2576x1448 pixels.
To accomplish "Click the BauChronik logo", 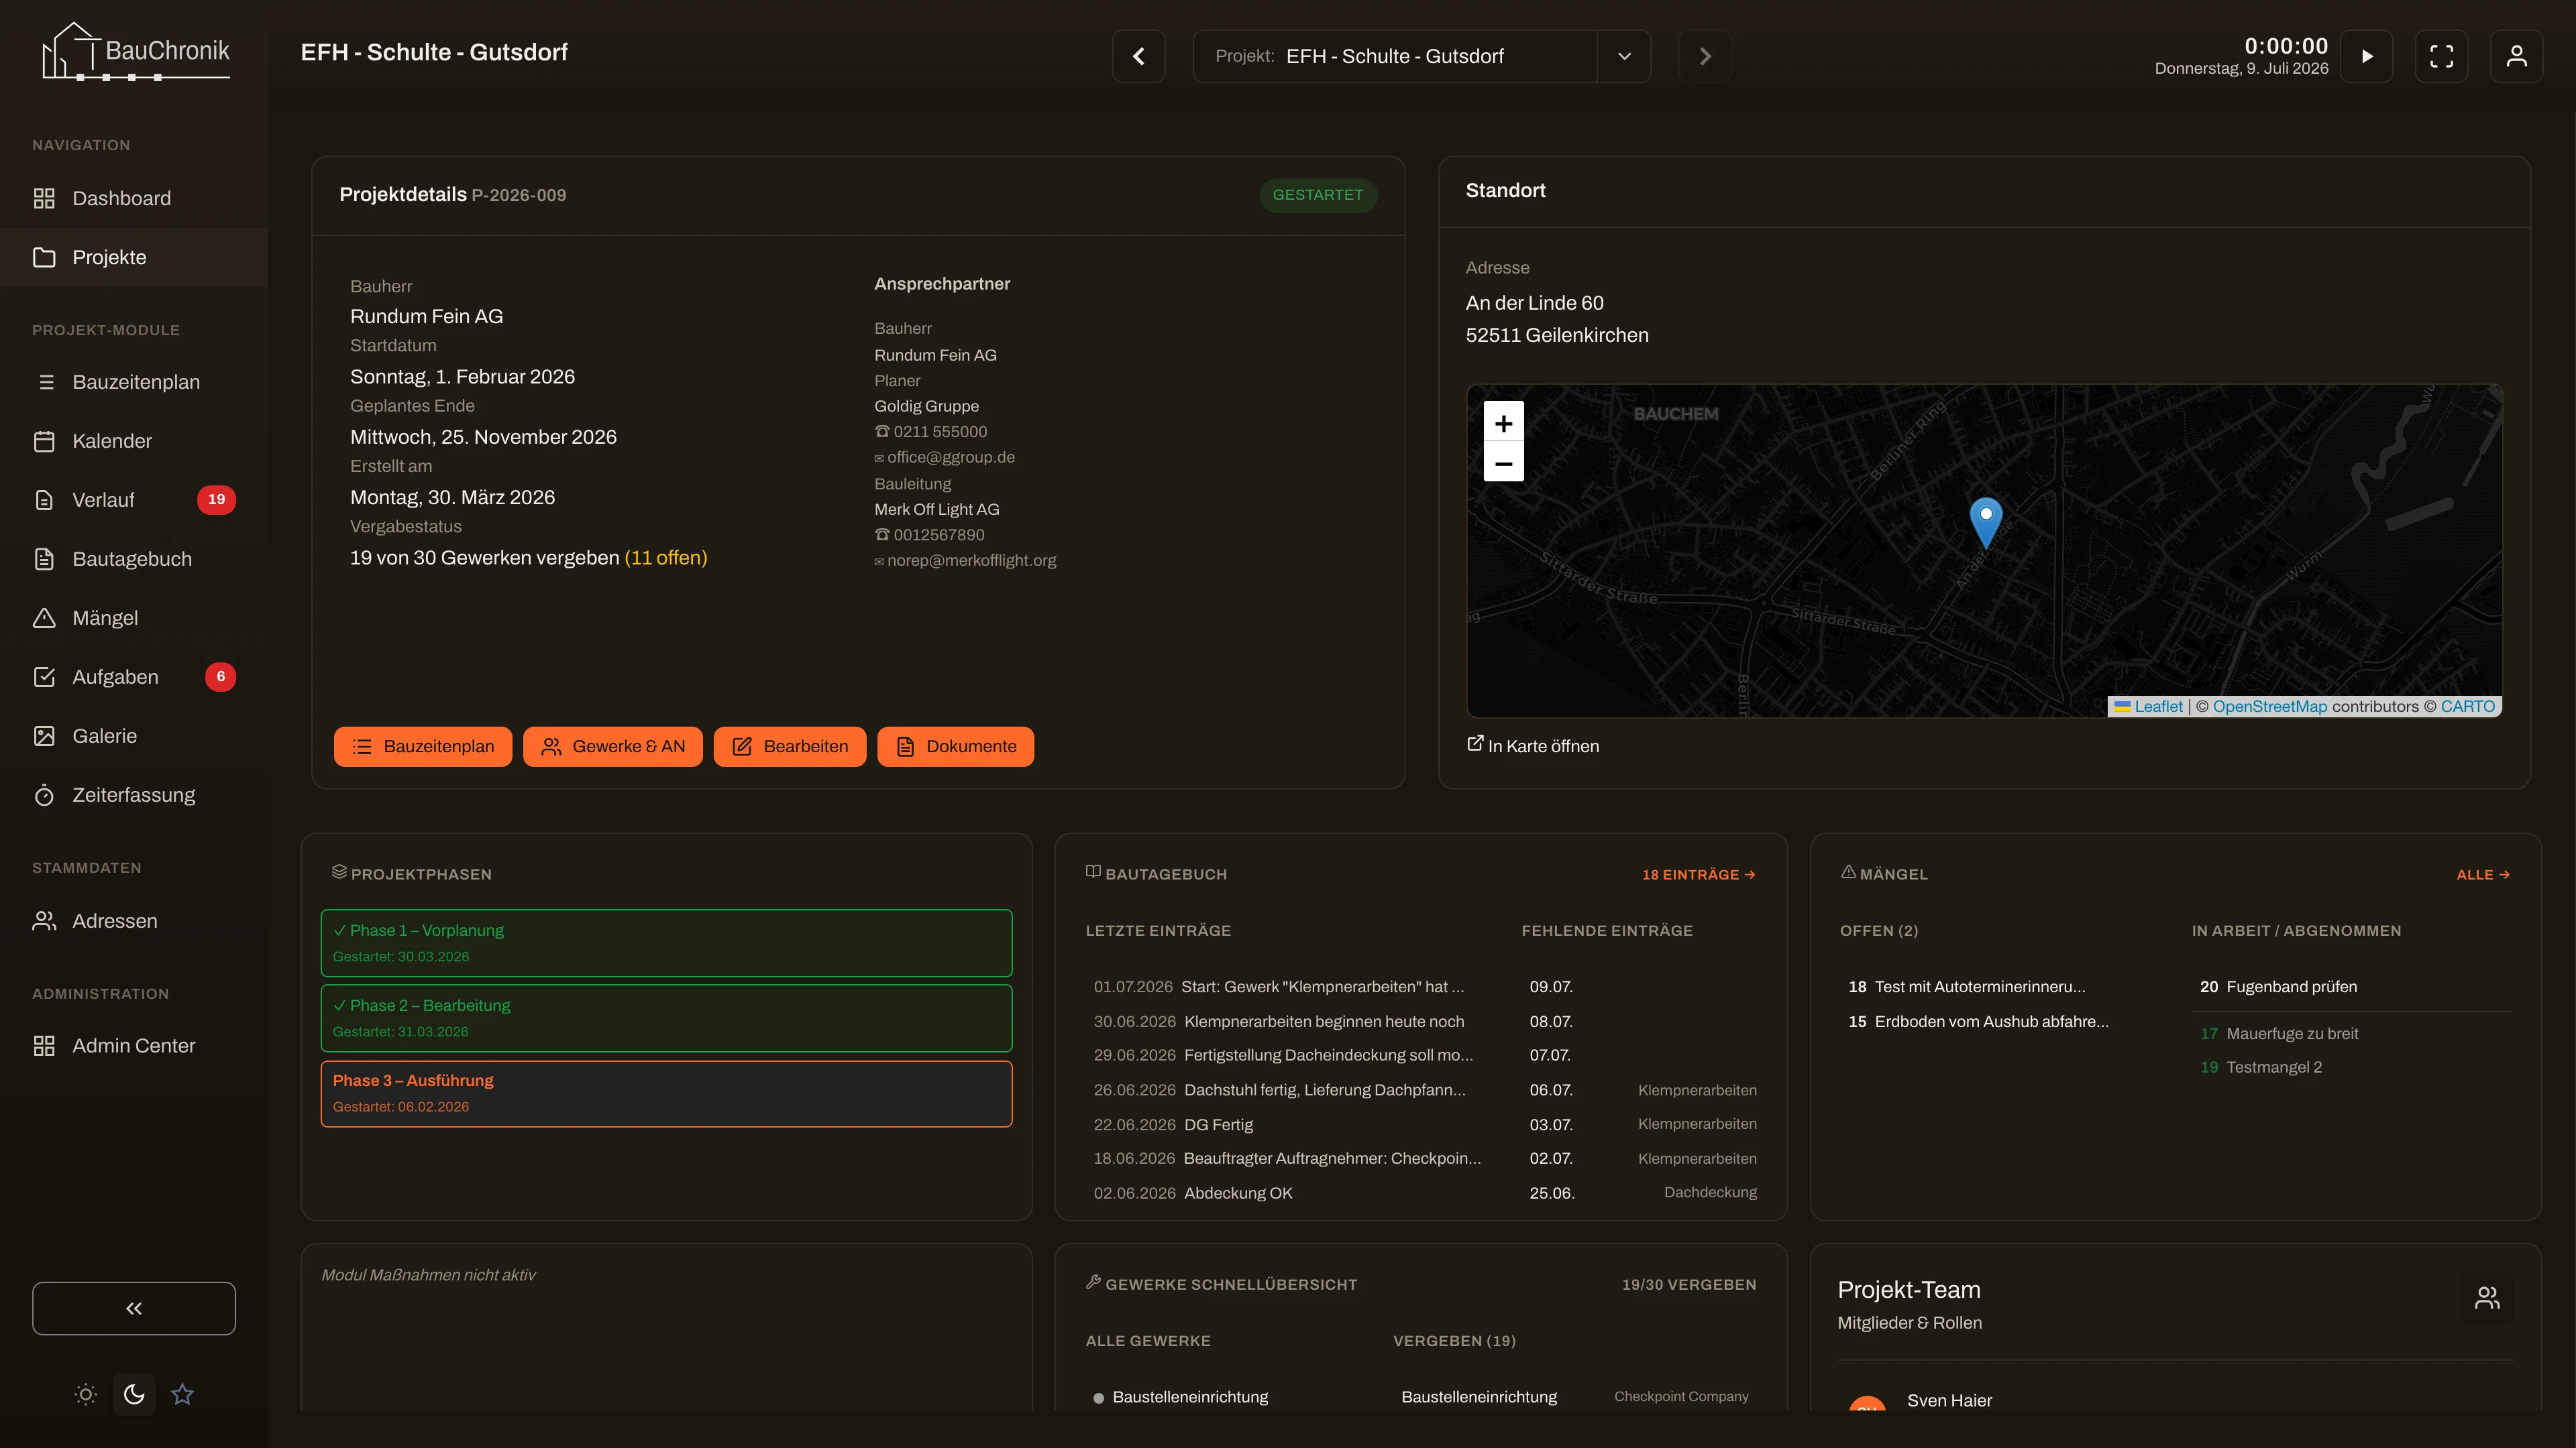I will point(136,51).
